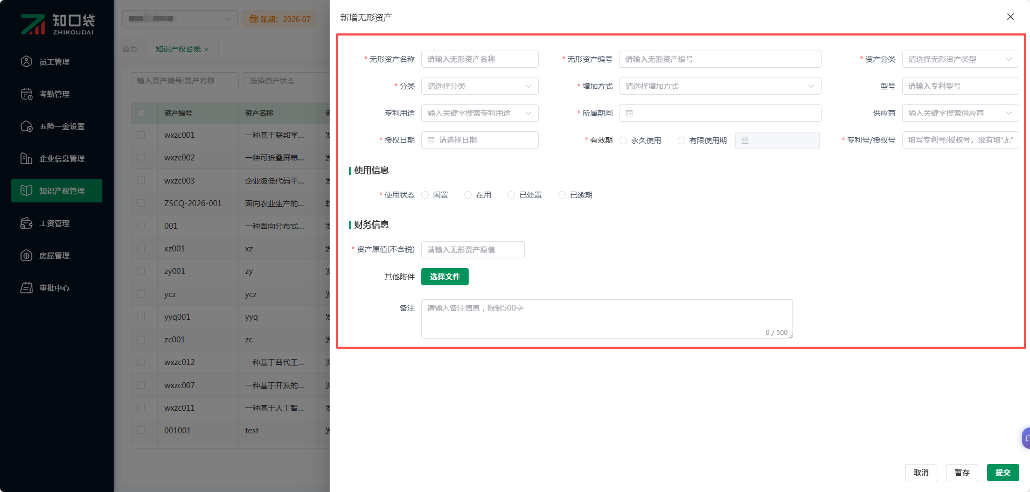Click the 五险一金设置 icon

pyautogui.click(x=26, y=126)
